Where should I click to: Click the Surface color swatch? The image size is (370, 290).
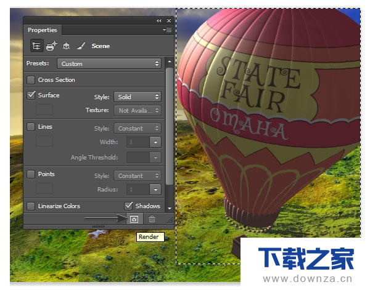tap(44, 110)
